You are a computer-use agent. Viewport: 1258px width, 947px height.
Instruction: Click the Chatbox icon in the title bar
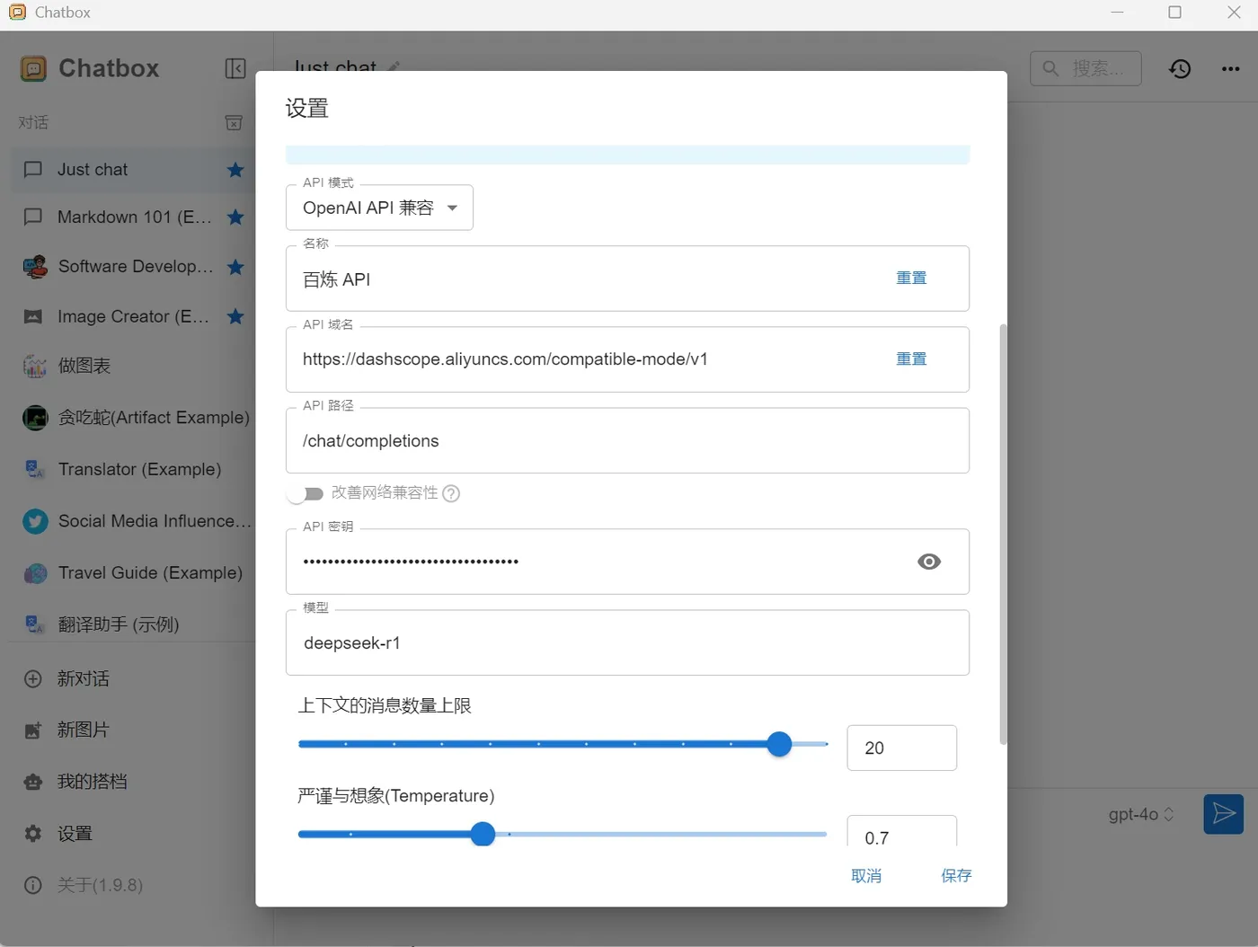(x=17, y=13)
